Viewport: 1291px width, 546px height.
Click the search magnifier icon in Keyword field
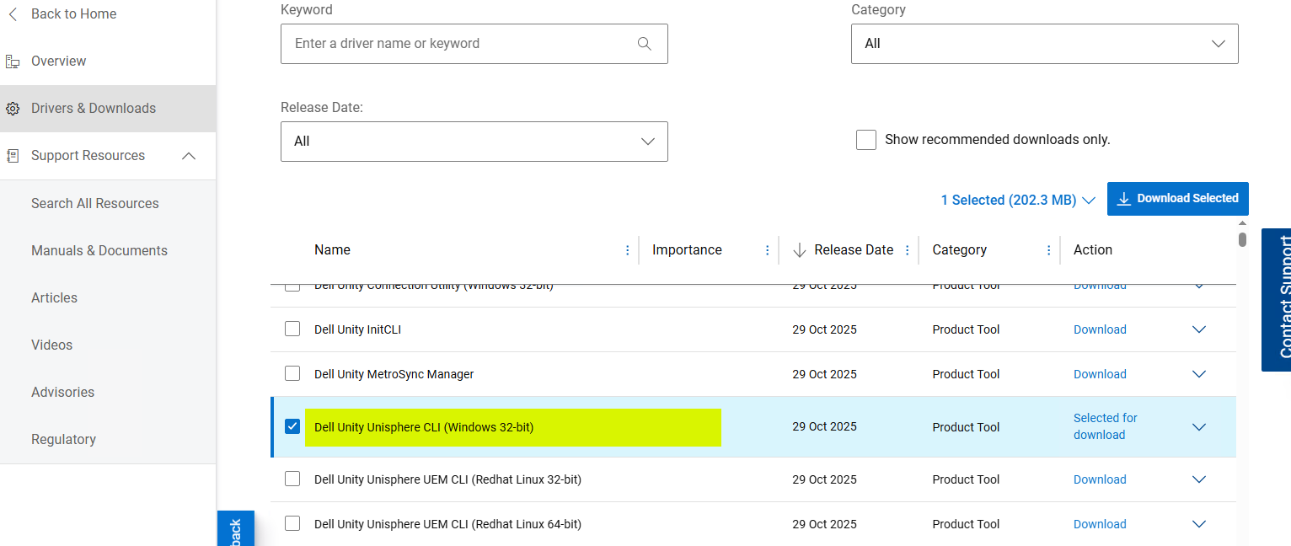click(x=645, y=44)
